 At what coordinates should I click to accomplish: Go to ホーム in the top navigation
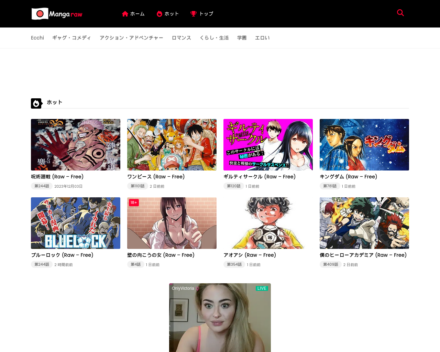pos(137,14)
